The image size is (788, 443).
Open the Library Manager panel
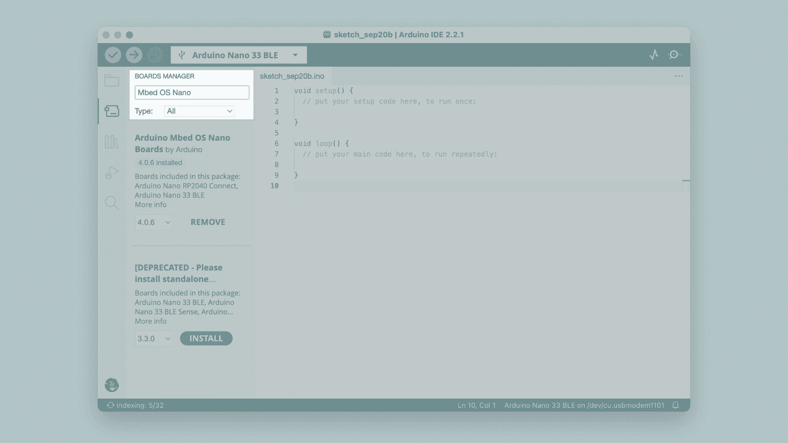click(112, 142)
